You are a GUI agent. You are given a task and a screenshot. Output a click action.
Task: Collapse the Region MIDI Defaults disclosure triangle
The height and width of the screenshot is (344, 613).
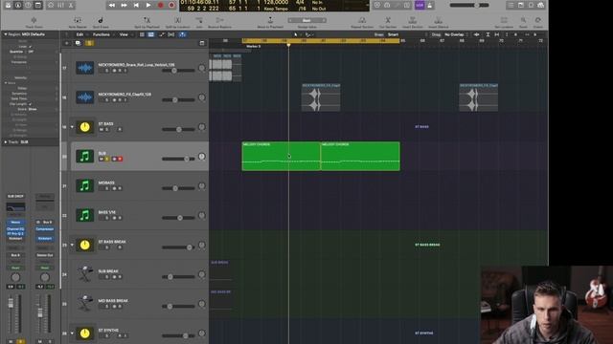[x=5, y=34]
